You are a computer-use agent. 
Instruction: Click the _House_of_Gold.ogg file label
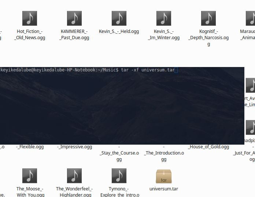[x=208, y=147]
